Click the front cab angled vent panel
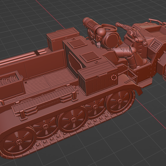 pyautogui.click(x=154, y=45)
